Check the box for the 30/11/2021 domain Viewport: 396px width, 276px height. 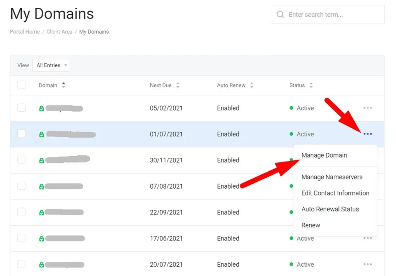(x=22, y=160)
